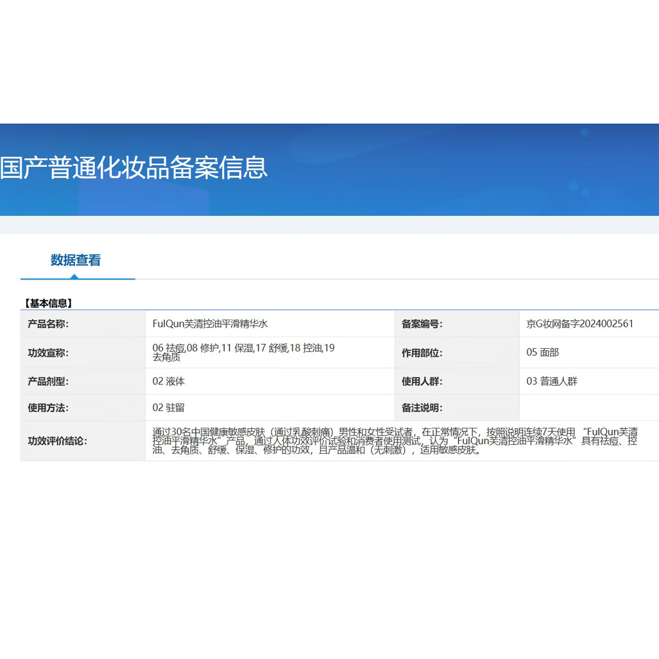Select the 03 普通人群 value
Viewport: 659px width, 659px height.
551,381
